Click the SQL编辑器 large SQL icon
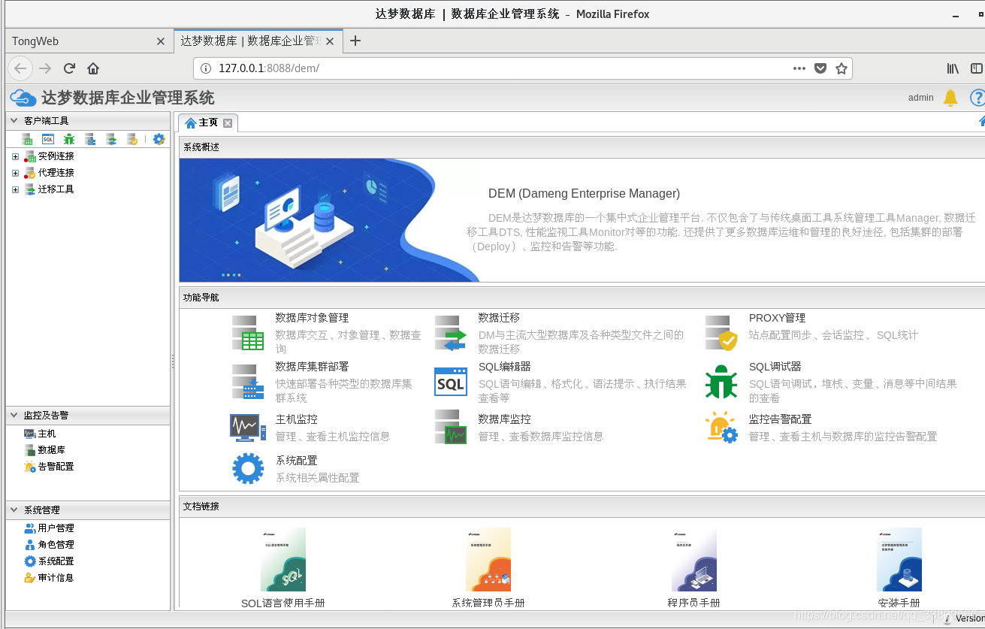The image size is (985, 629). 451,382
